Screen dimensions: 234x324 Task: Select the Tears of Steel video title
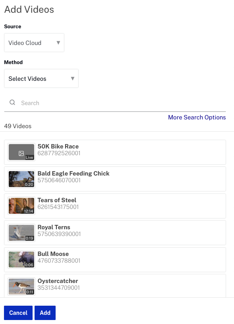coord(57,200)
